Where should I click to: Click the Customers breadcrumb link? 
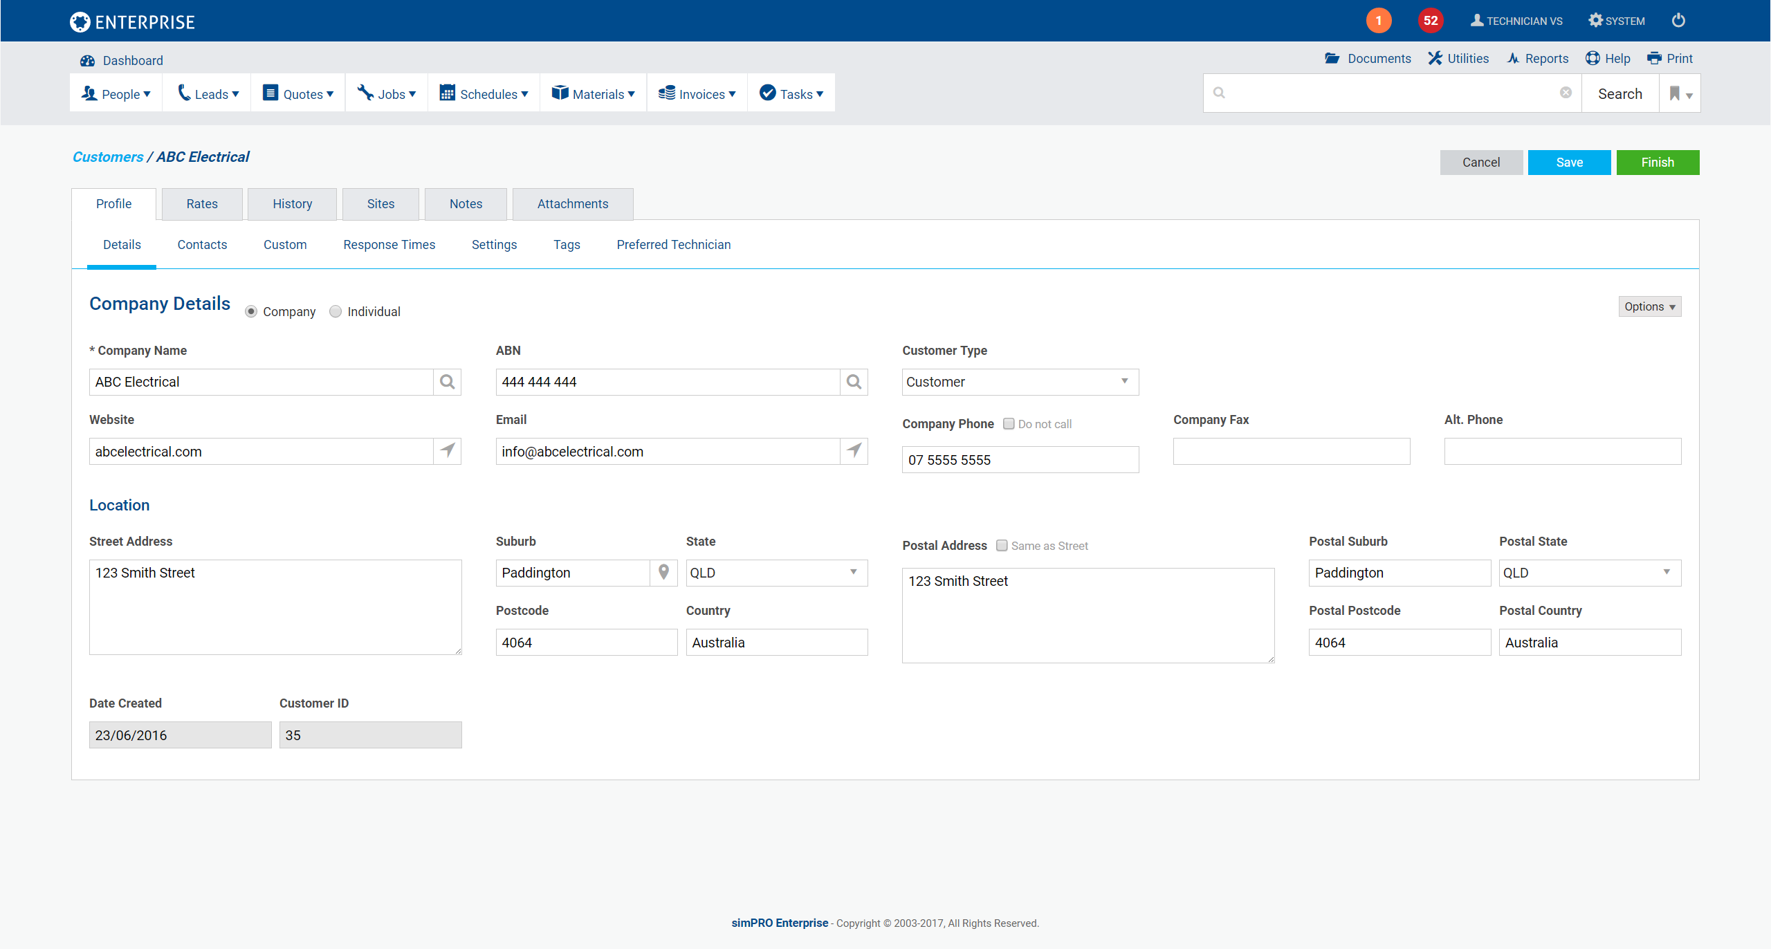point(108,157)
